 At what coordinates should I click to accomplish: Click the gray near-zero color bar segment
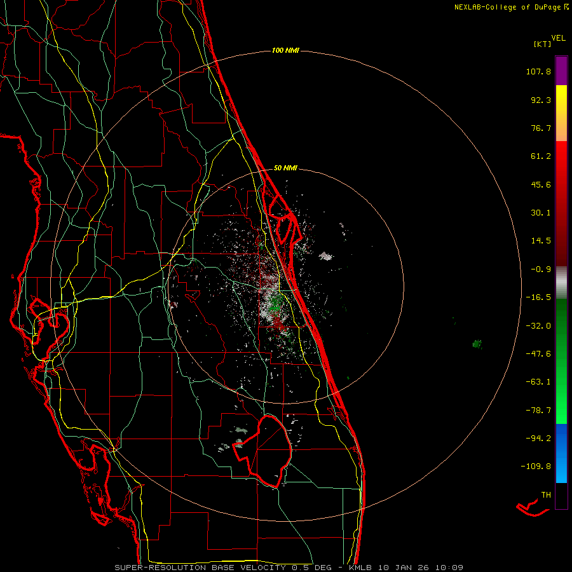point(561,283)
